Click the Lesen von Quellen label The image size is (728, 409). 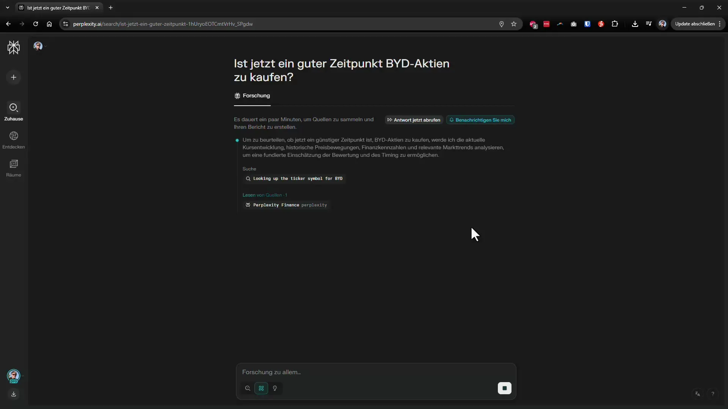[x=265, y=195]
